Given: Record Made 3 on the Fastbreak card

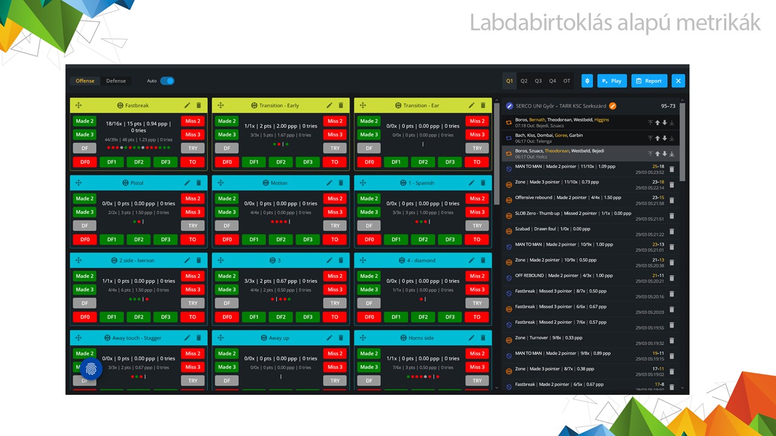Looking at the screenshot, I should 84,134.
